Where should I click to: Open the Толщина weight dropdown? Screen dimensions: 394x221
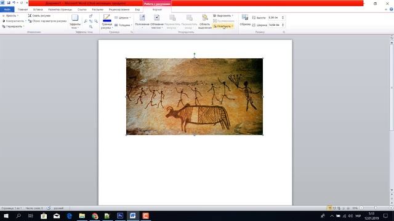coord(123,25)
